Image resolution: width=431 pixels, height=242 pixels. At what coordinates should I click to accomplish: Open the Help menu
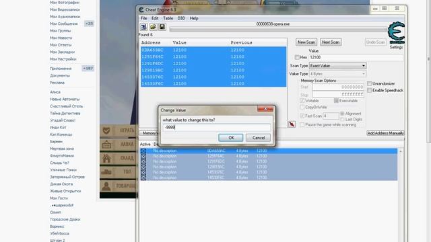click(194, 18)
